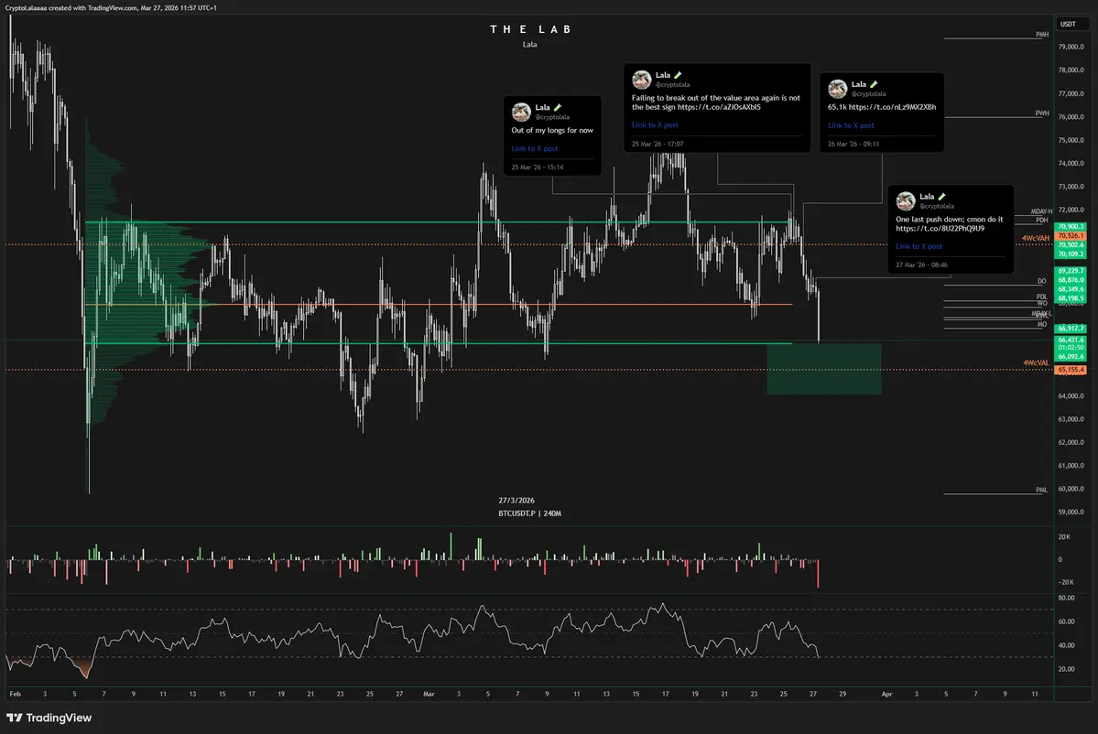This screenshot has height=734, width=1098.
Task: Click Lala's avatar on the 26 Mar 09:11 post
Action: (838, 88)
